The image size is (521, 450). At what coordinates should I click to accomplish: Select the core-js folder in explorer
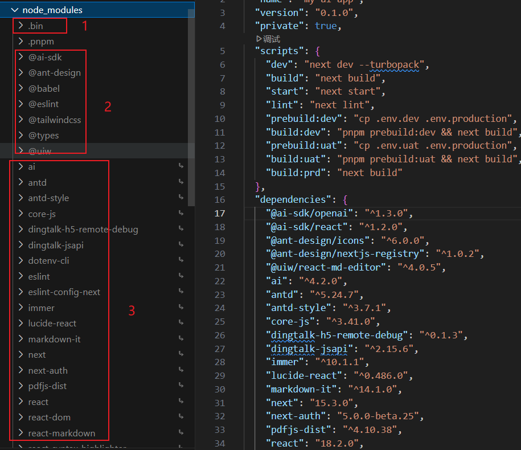tap(42, 214)
